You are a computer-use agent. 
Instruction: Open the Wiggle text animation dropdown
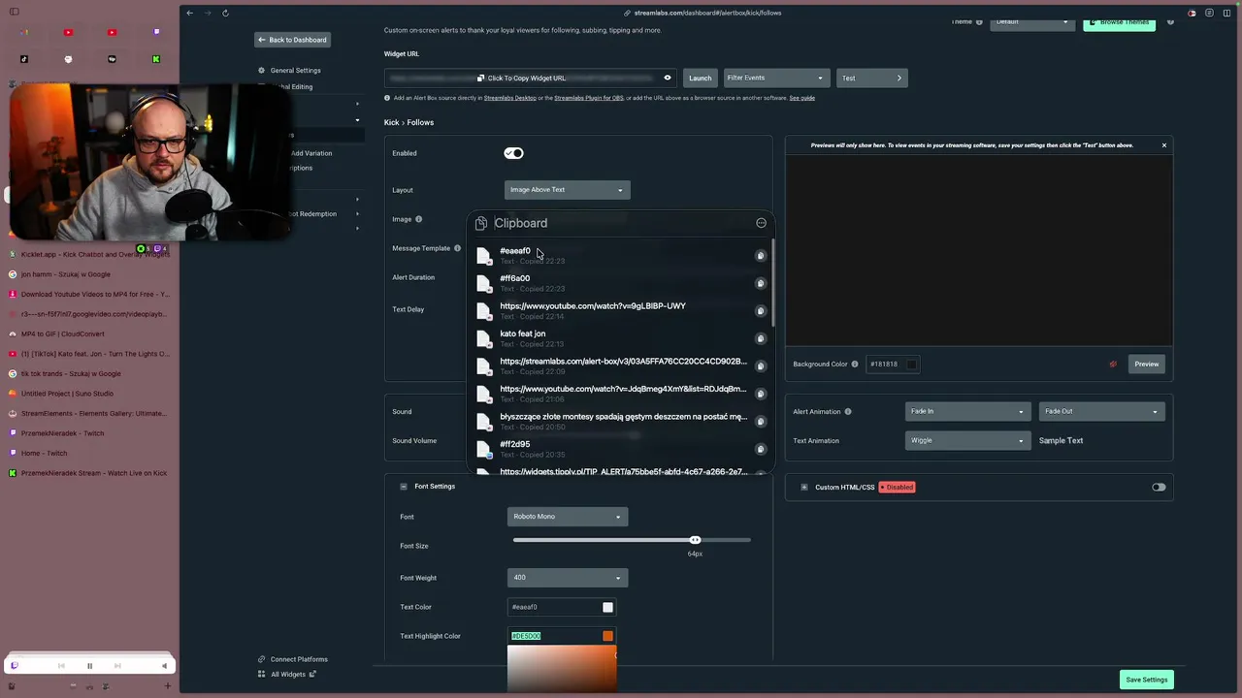966,440
